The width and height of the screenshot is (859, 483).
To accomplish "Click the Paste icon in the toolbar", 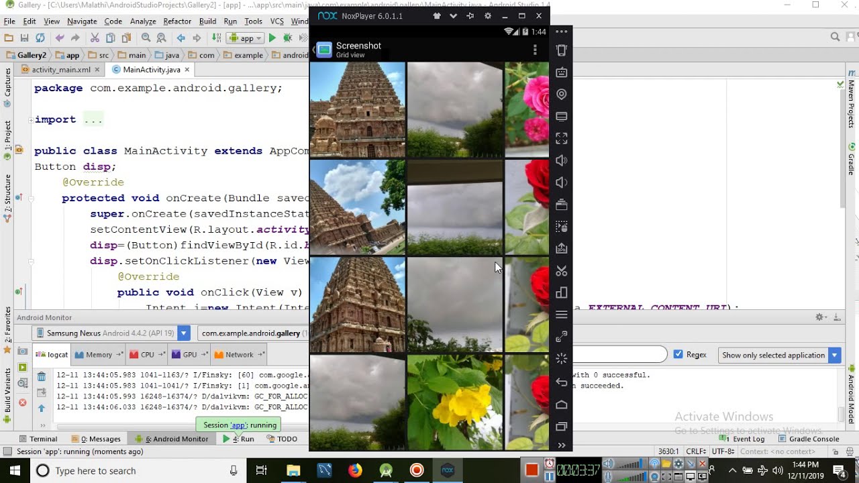I will coord(125,38).
